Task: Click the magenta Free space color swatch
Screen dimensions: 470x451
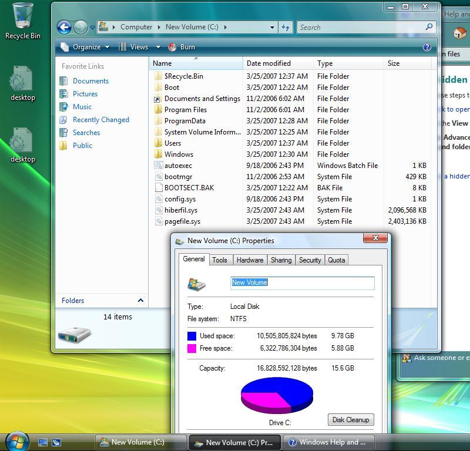Action: coord(192,348)
